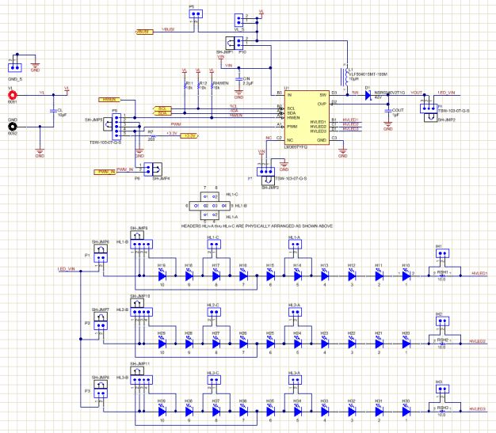This screenshot has height=433, width=496.
Task: Select LED H30 in third string
Action: (x=406, y=412)
